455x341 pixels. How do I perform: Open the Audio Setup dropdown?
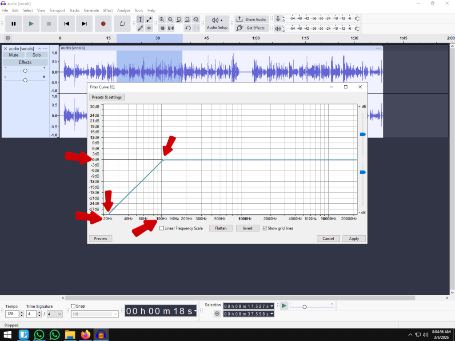point(217,24)
